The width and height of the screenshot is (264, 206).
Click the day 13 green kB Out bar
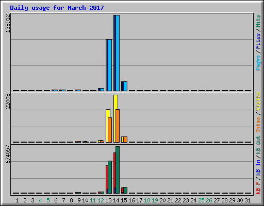tap(110, 177)
